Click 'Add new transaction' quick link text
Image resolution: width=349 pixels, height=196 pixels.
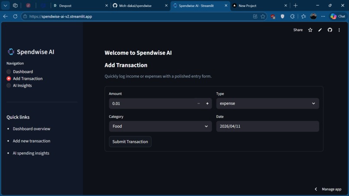(31, 141)
